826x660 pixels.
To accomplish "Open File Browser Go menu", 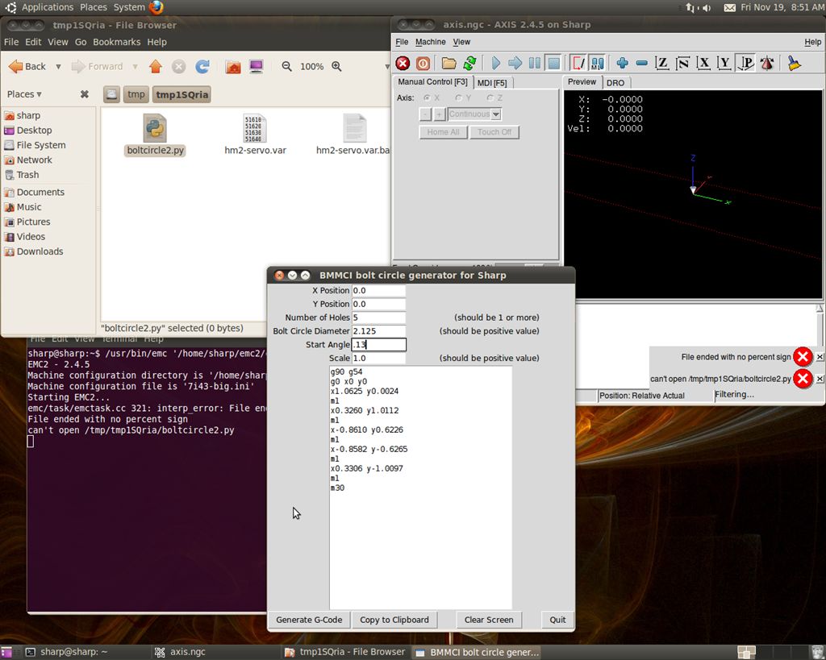I will click(x=81, y=42).
